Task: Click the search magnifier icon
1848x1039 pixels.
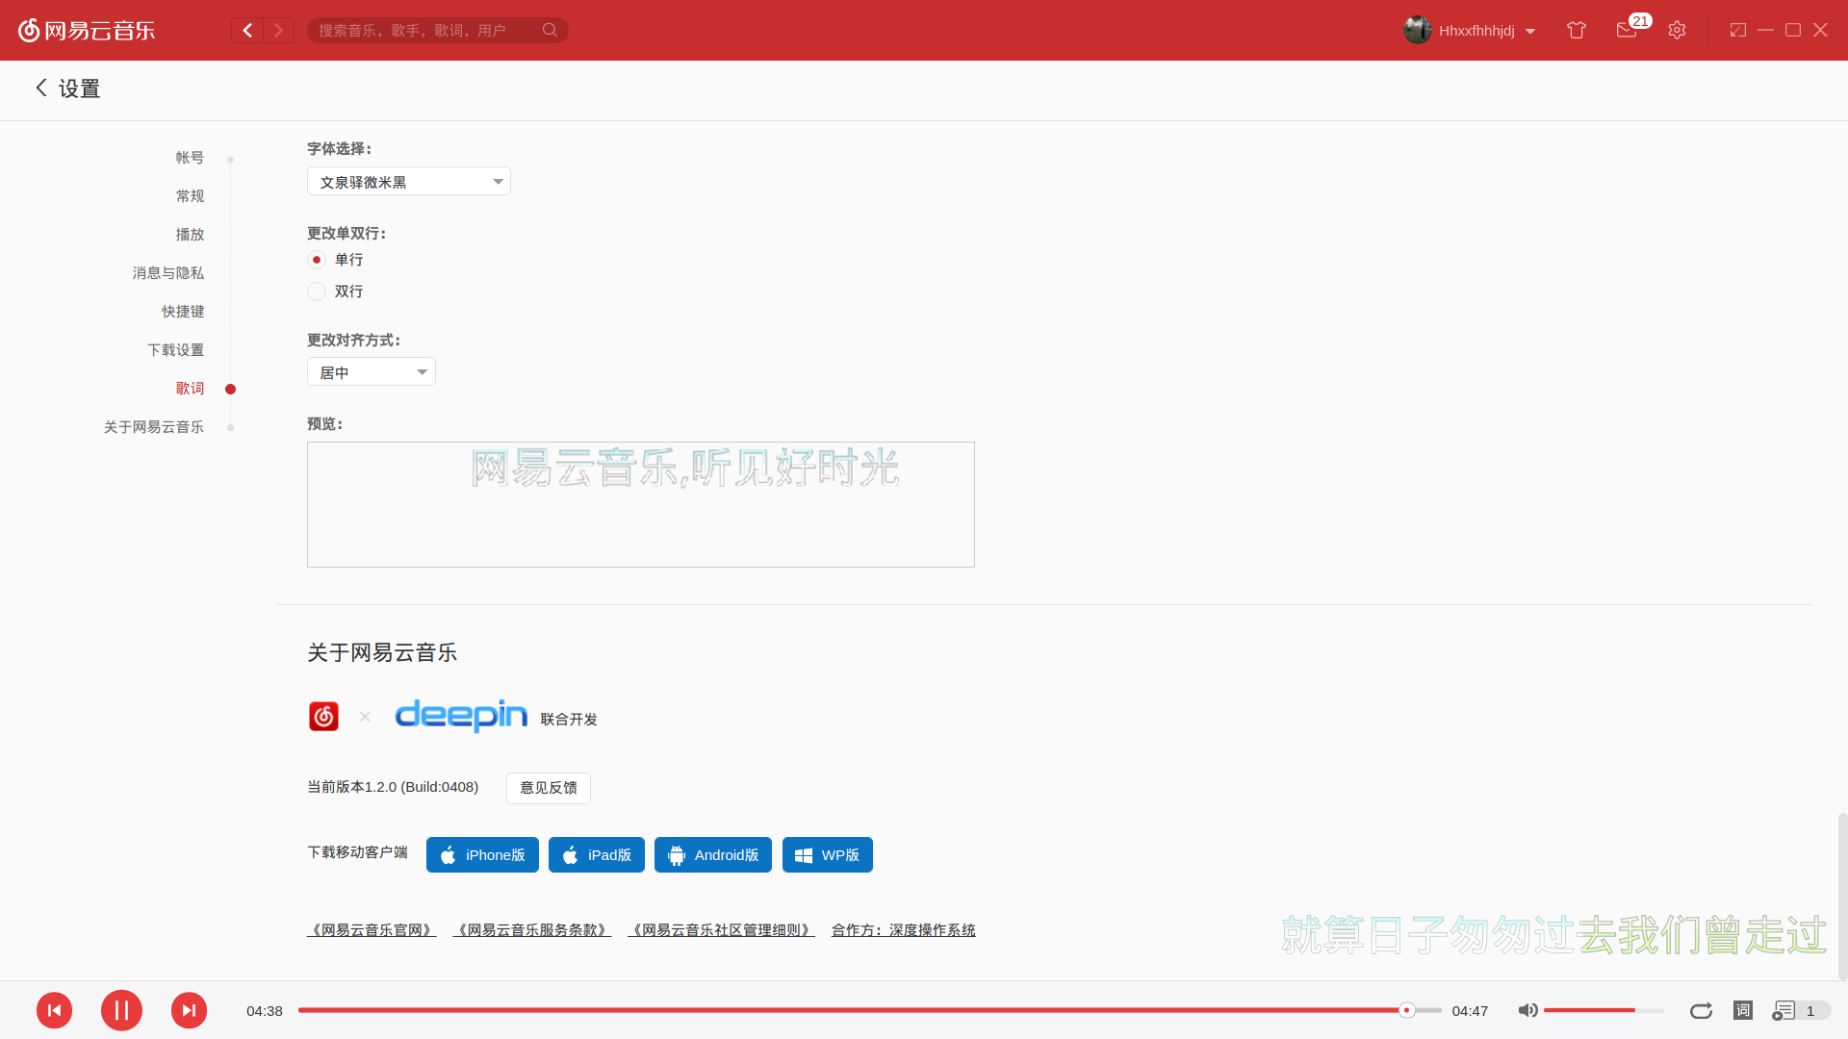Action: [x=550, y=30]
